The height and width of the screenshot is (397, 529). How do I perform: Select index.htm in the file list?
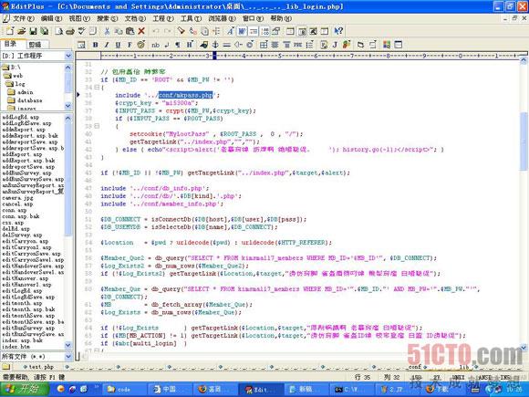[16, 347]
